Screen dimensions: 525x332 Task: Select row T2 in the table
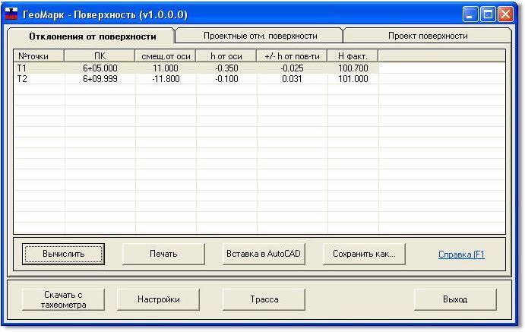tap(196, 79)
